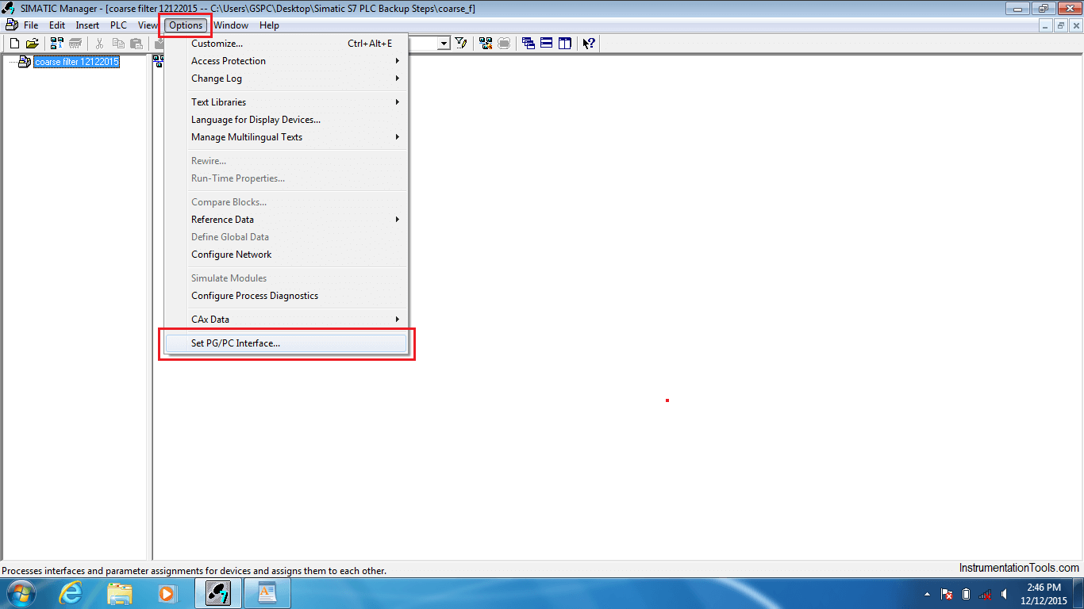Open the File menu
Viewport: 1084px width, 609px height.
[31, 25]
